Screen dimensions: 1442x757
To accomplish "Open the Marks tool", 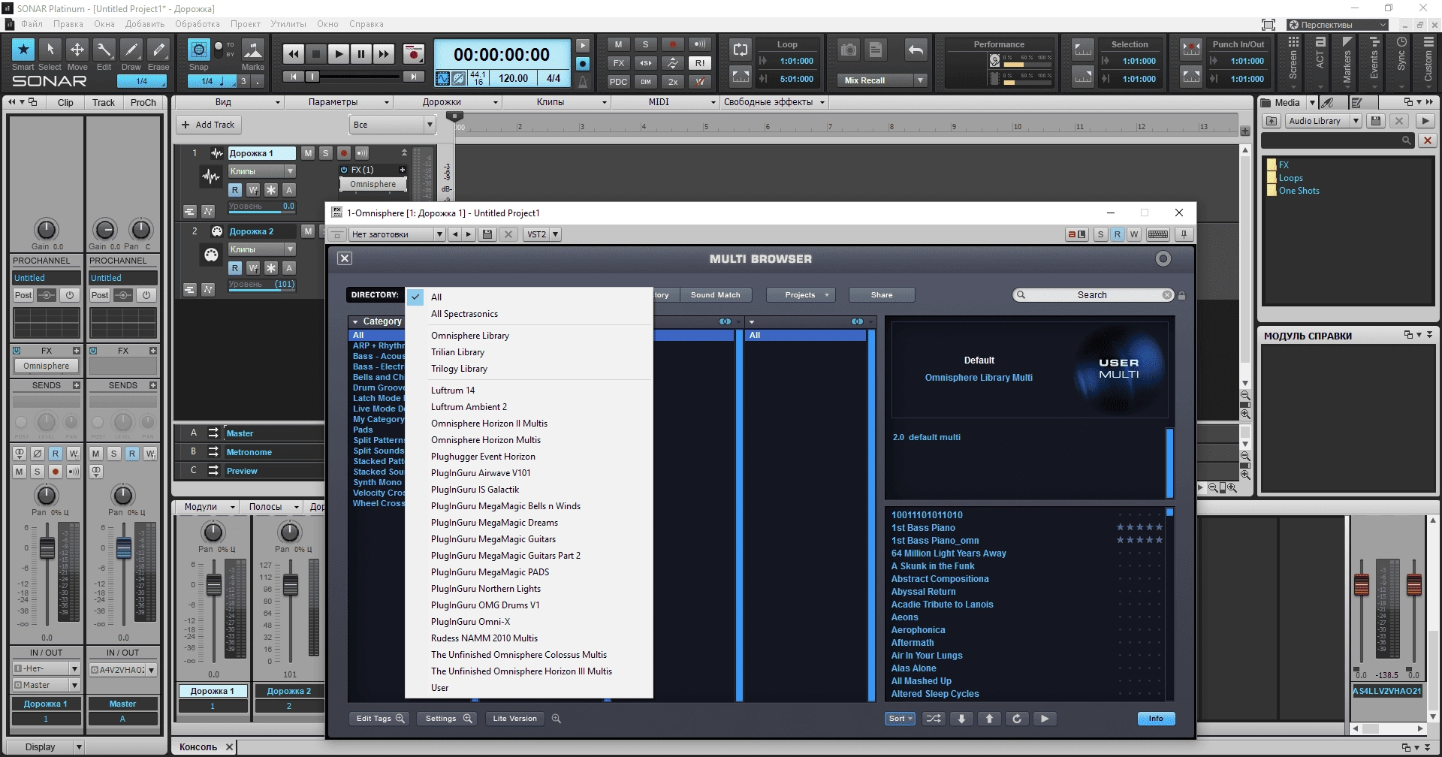I will click(253, 50).
